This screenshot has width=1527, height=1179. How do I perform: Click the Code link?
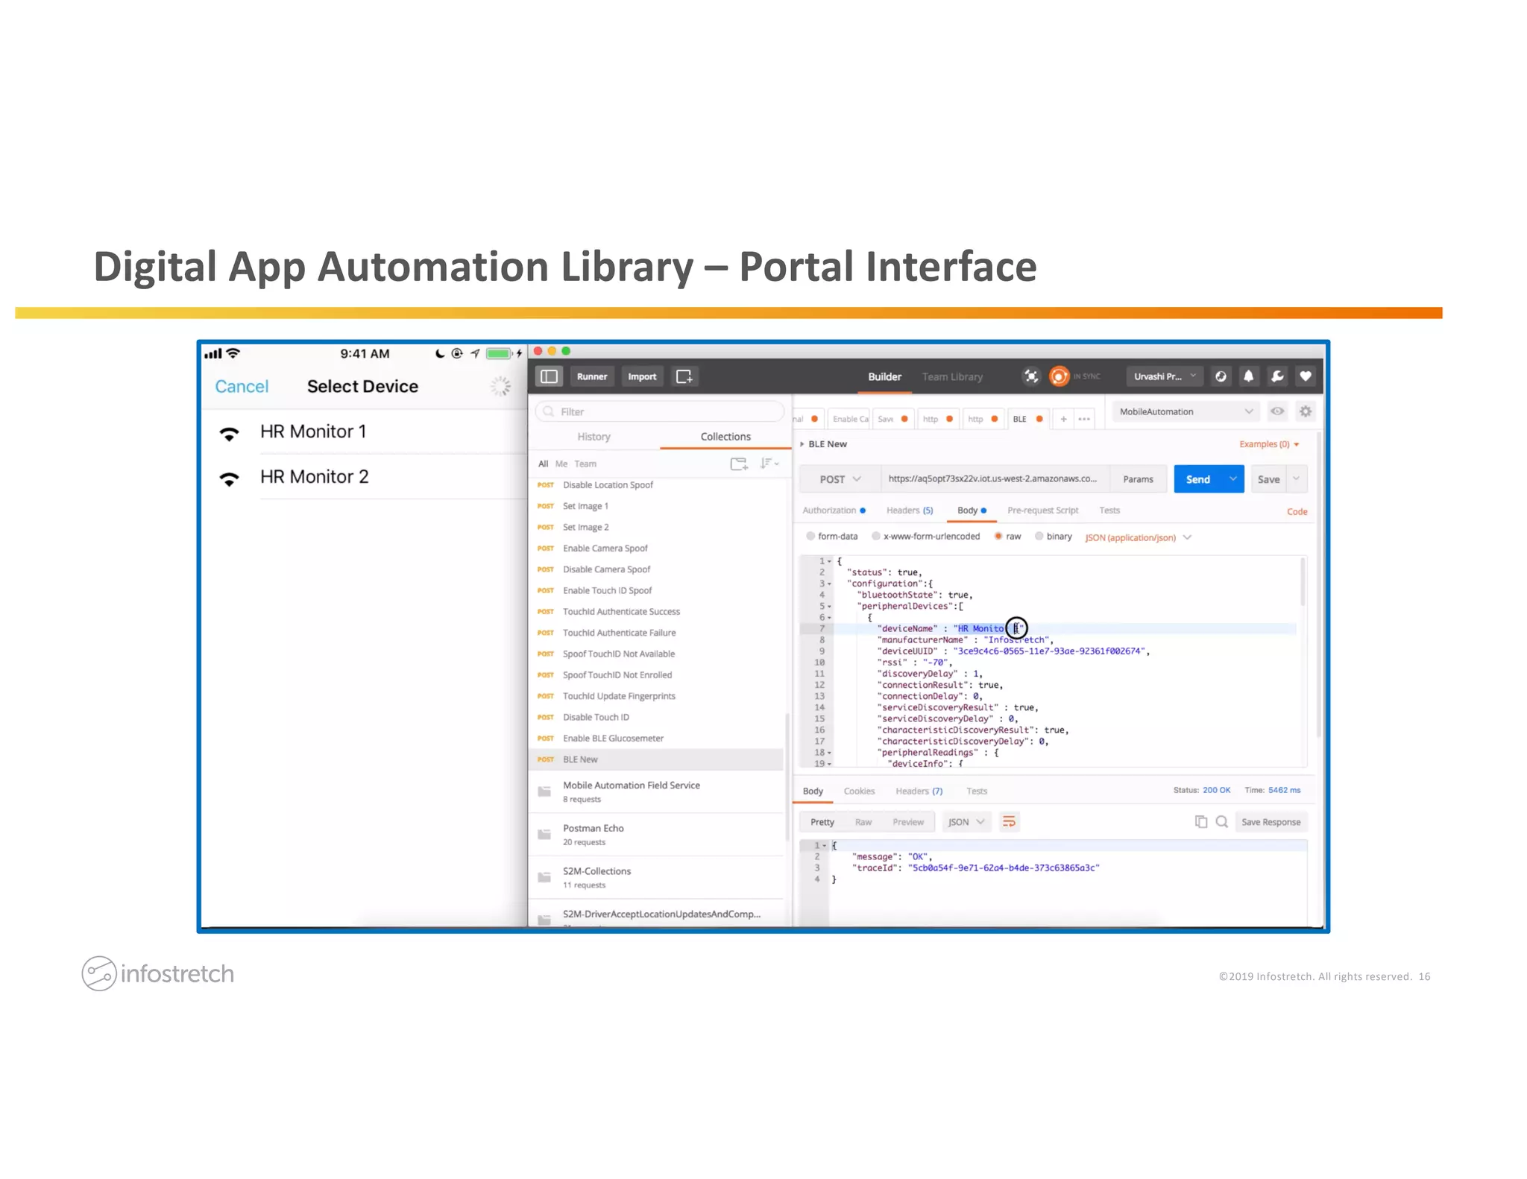(1297, 512)
